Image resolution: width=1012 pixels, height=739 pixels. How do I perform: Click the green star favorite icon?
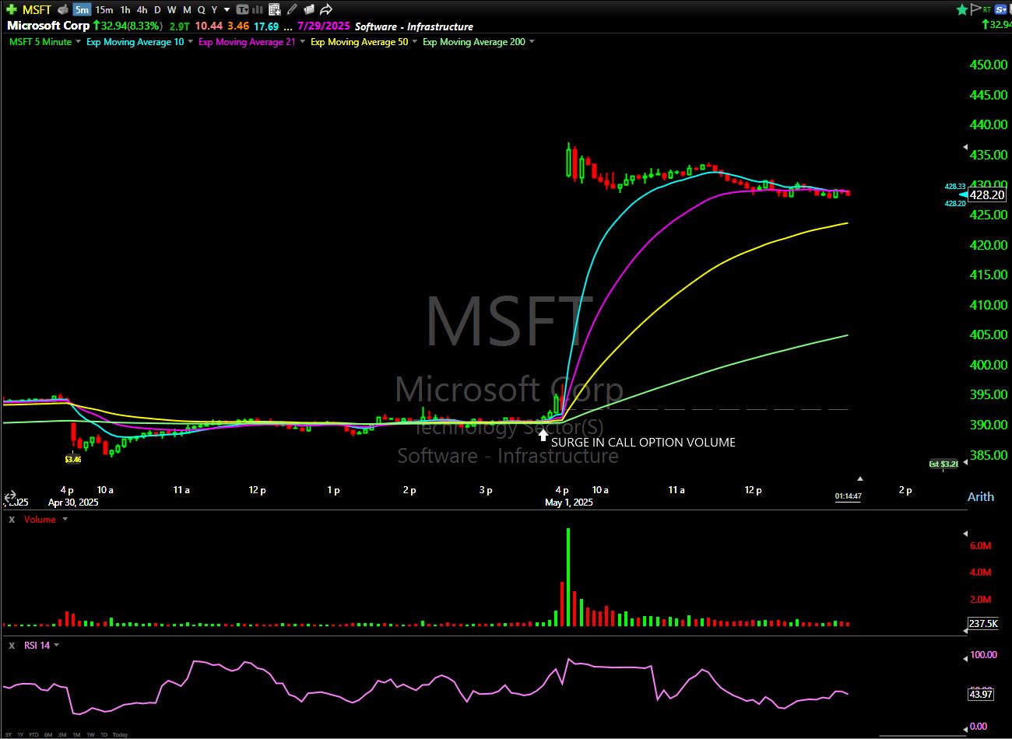coord(962,9)
